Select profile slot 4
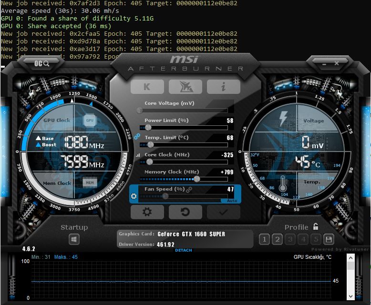The image size is (371, 305). click(303, 240)
